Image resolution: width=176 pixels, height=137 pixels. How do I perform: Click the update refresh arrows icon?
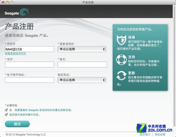pos(121,76)
